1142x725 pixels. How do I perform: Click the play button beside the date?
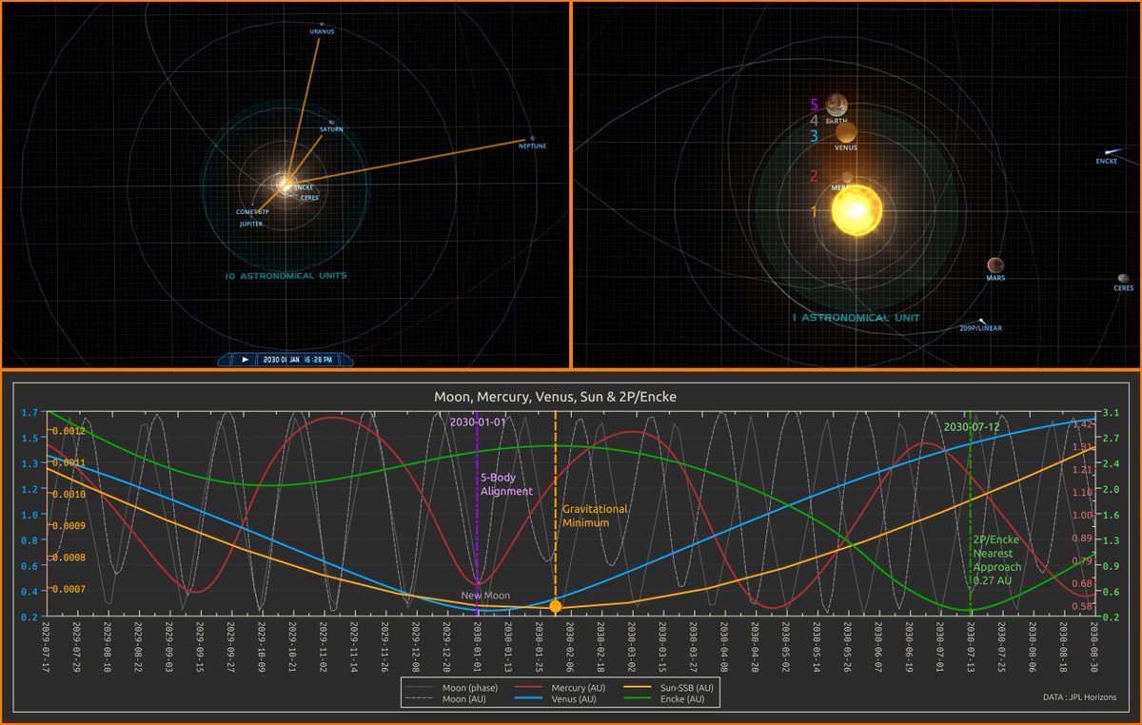pos(245,360)
